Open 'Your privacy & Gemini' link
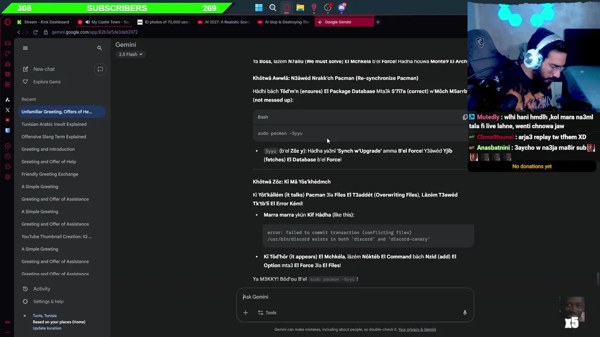 [x=417, y=330]
